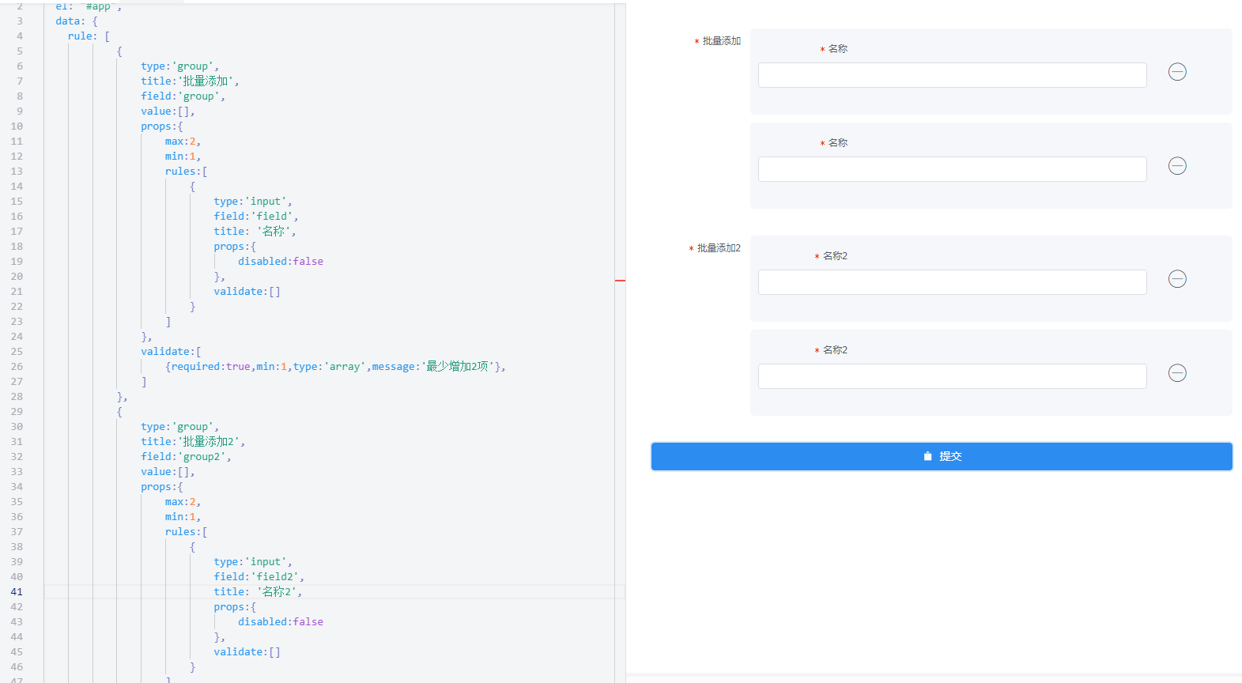This screenshot has width=1242, height=683.
Task: Click the 批量添加2 form label
Action: pos(719,248)
